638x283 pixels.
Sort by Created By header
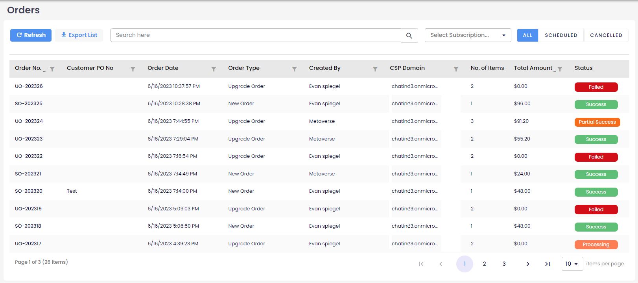[325, 68]
